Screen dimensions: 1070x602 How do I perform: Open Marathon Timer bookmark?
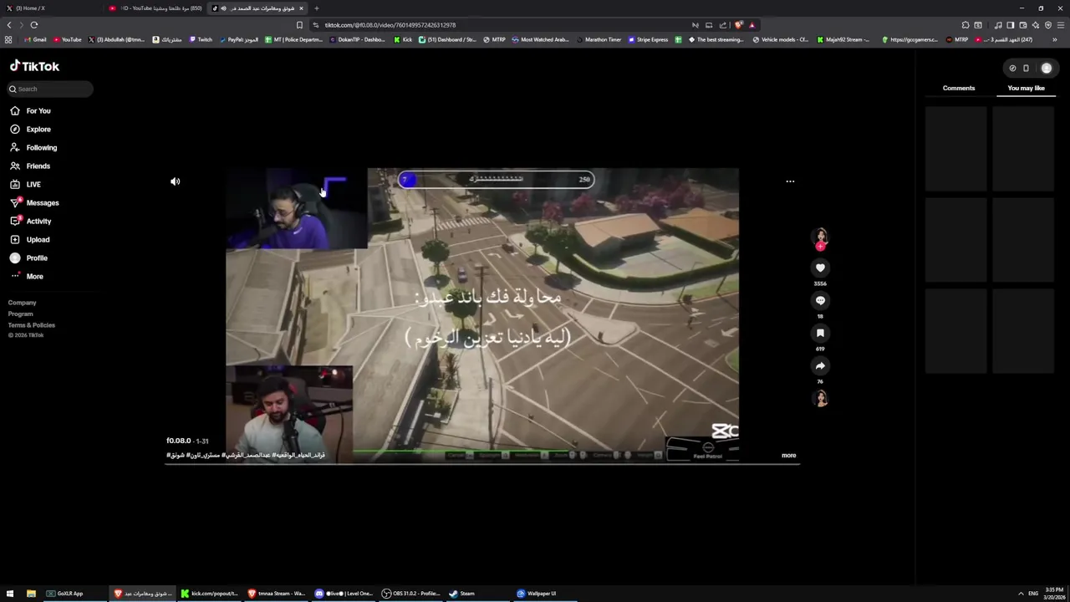click(x=599, y=39)
